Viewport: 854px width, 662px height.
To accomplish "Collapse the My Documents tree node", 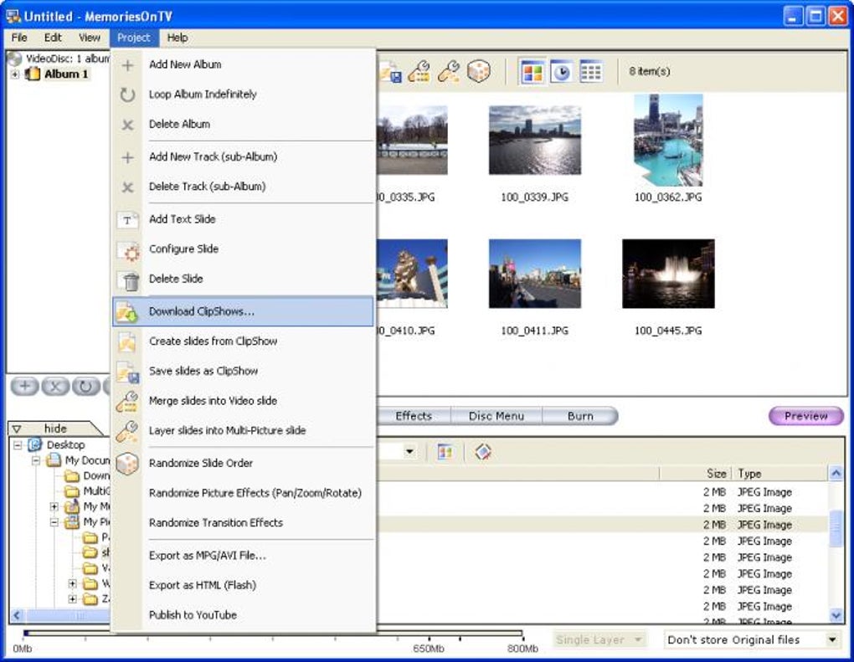I will pos(36,460).
